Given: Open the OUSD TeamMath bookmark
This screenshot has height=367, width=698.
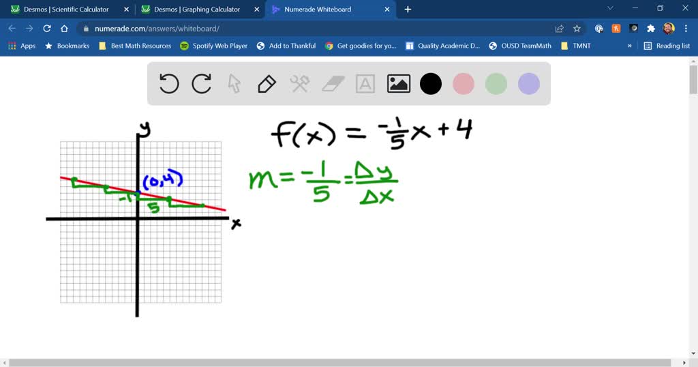Looking at the screenshot, I should click(520, 46).
